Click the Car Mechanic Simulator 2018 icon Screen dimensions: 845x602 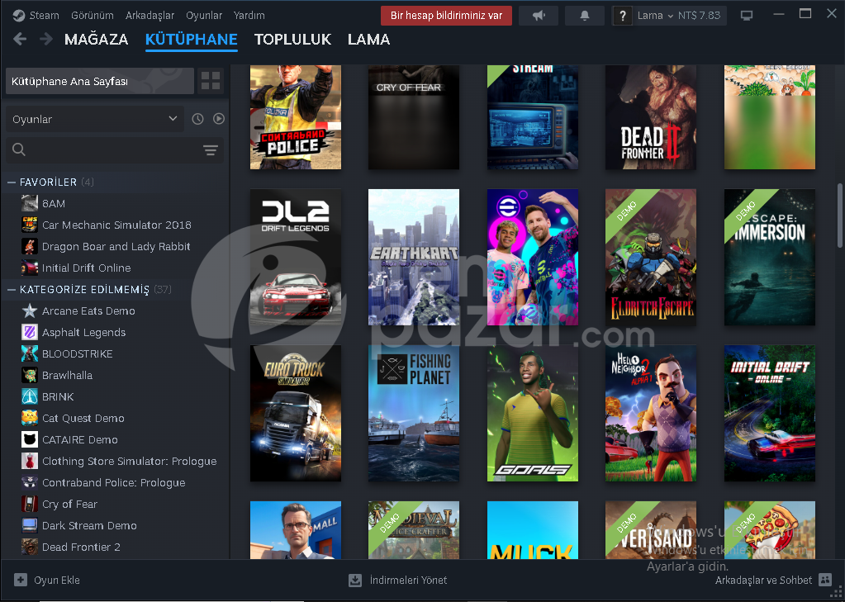tap(30, 225)
